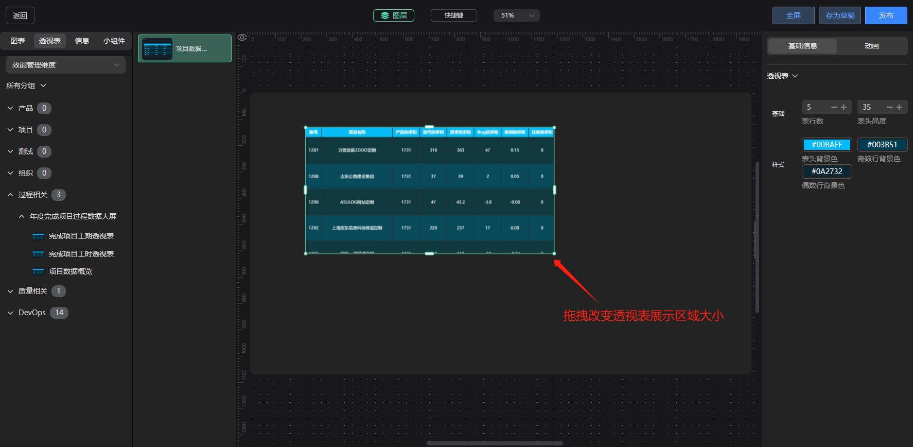The height and width of the screenshot is (447, 913).
Task: Click the 存为草稿 save draft button
Action: pyautogui.click(x=840, y=15)
